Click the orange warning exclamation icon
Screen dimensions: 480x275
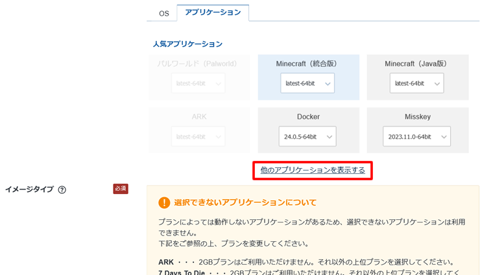164,203
